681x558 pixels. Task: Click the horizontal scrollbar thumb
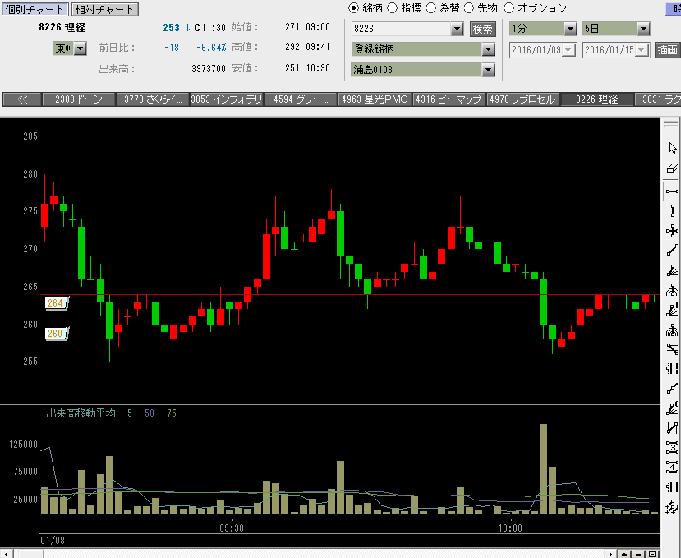click(30, 554)
